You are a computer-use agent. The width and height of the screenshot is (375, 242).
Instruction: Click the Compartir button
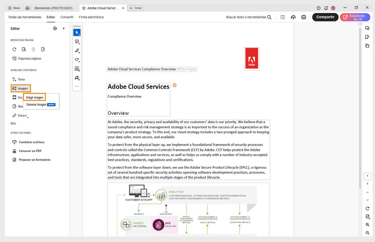pos(325,17)
